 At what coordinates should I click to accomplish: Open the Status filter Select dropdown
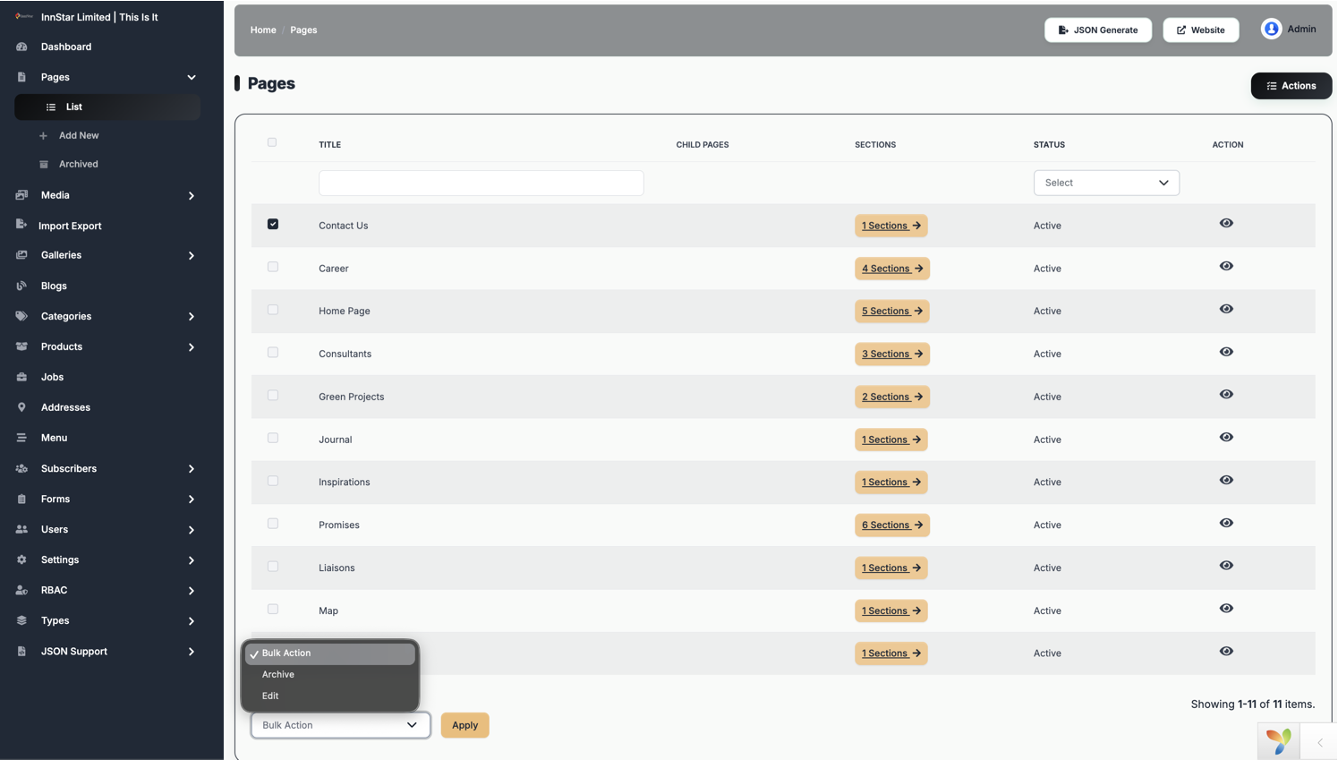tap(1106, 183)
